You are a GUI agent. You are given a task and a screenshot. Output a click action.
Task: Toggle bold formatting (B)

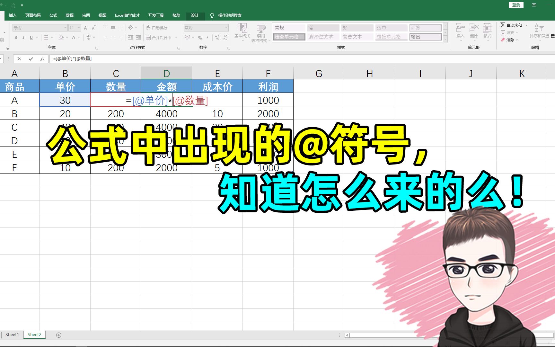point(16,38)
